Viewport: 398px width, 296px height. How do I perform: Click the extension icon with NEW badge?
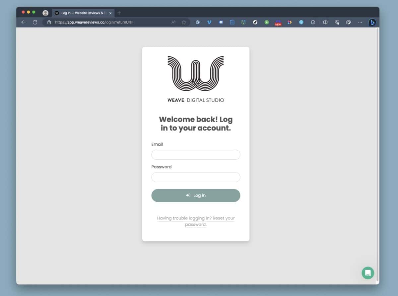[278, 22]
